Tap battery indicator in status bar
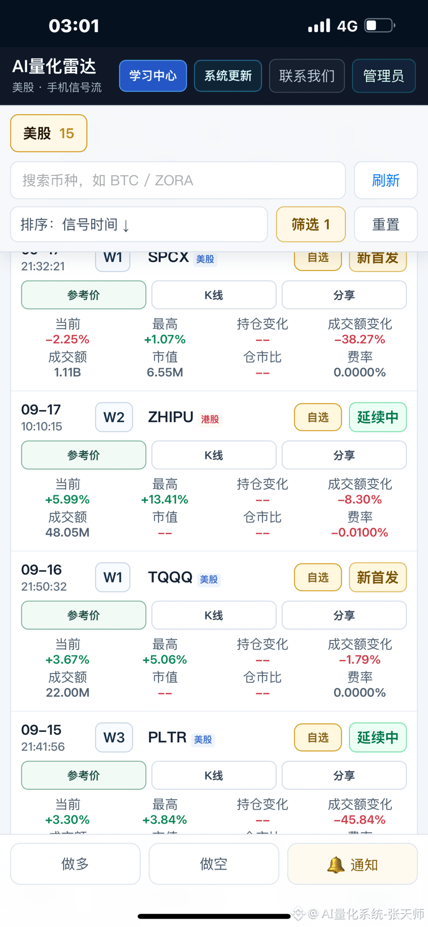 click(x=379, y=25)
